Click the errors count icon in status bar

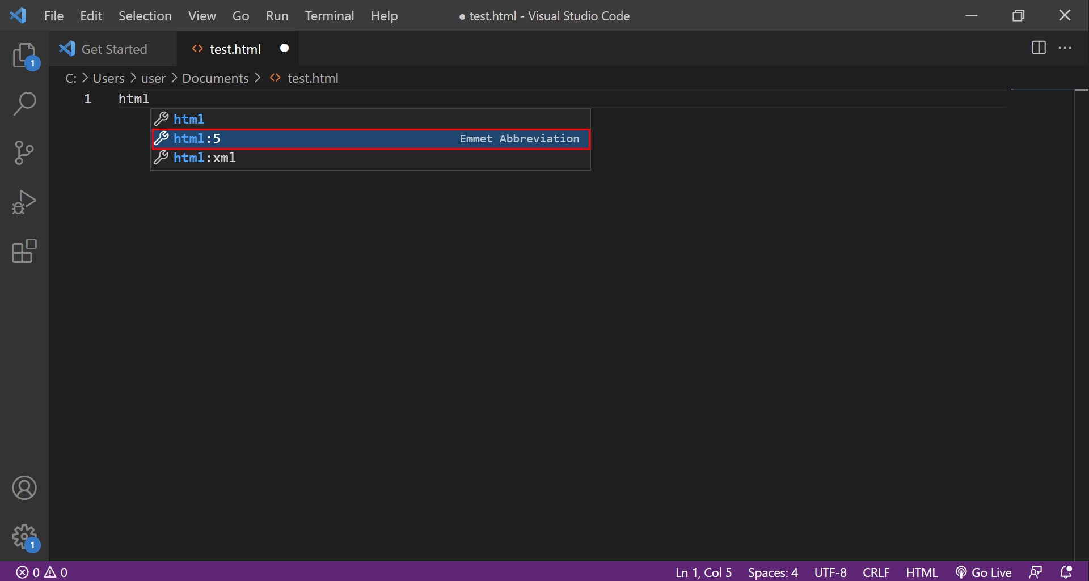(x=22, y=572)
